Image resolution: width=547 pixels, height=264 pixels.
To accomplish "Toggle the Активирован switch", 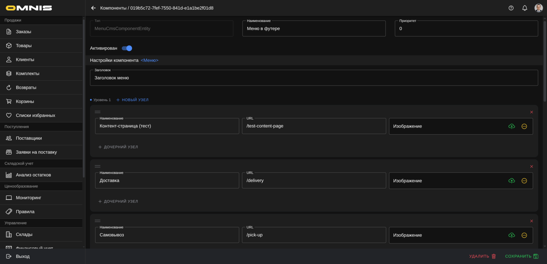I will 127,48.
